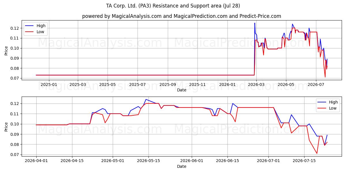Image resolution: width=346 pixels, height=173 pixels.
Task: Click the '2026-01' x-axis label in top chart
Action: (227, 84)
